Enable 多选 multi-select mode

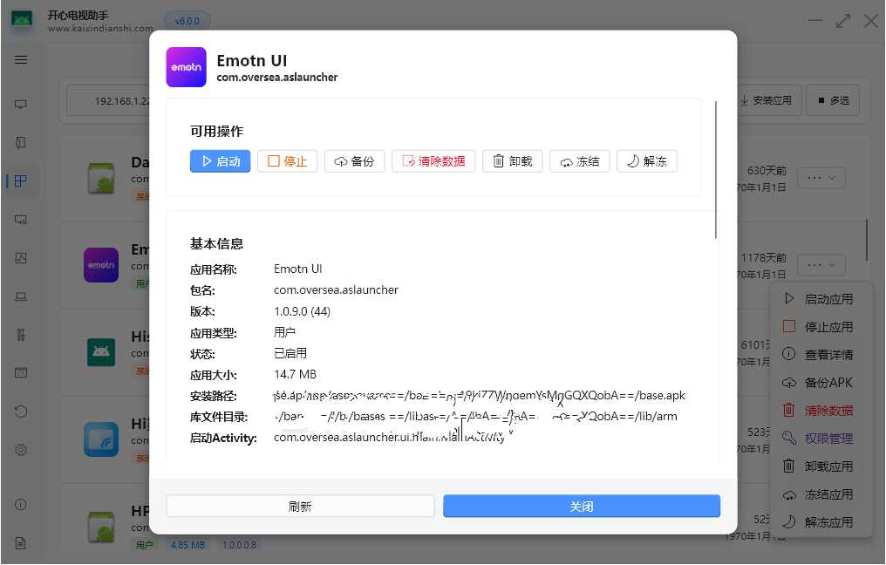(x=832, y=100)
